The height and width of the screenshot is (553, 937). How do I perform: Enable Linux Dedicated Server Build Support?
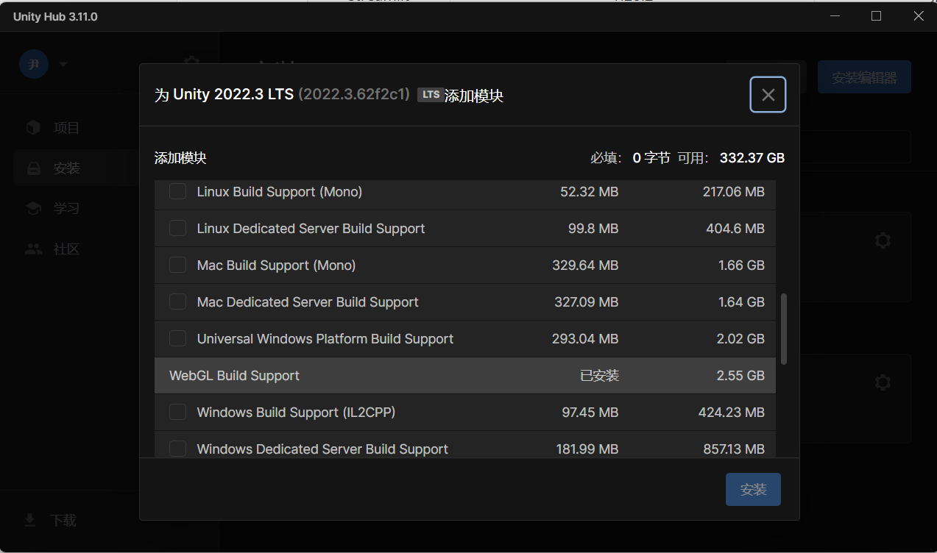[177, 229]
